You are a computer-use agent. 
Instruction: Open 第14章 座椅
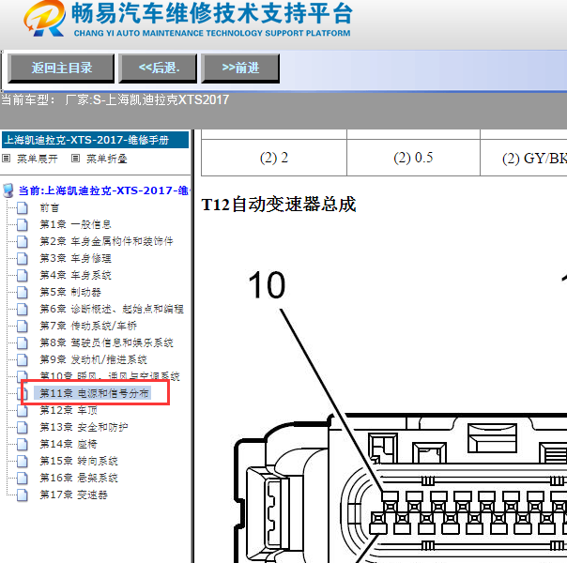point(69,444)
